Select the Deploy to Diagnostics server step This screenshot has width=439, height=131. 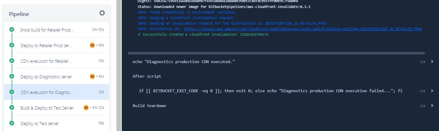tap(56, 76)
